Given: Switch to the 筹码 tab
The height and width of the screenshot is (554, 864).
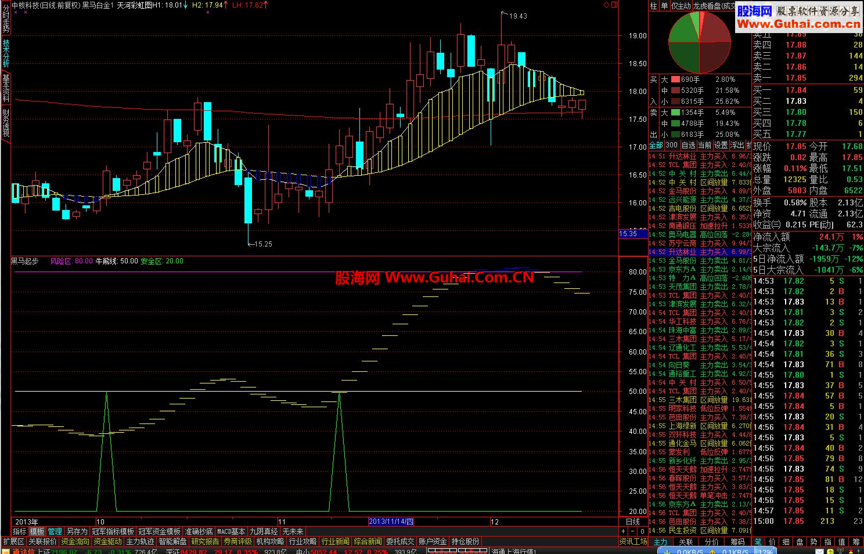Looking at the screenshot, I should (x=737, y=542).
